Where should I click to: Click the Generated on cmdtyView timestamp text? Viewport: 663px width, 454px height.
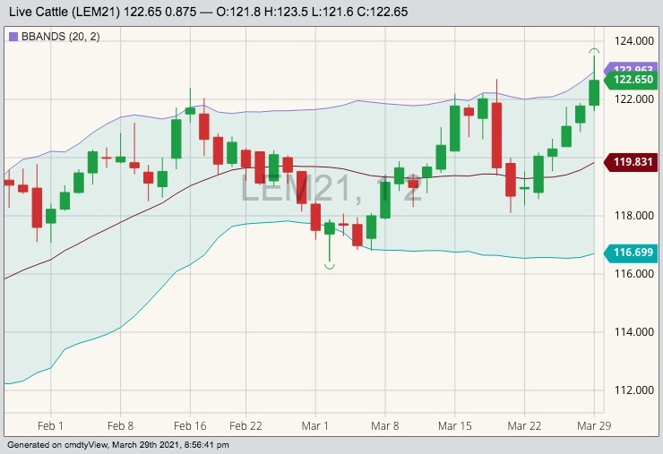pyautogui.click(x=118, y=445)
